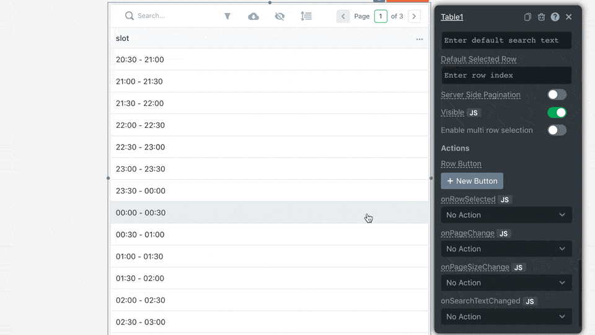Turn off the Visible toggle
This screenshot has height=335, width=595.
(557, 112)
